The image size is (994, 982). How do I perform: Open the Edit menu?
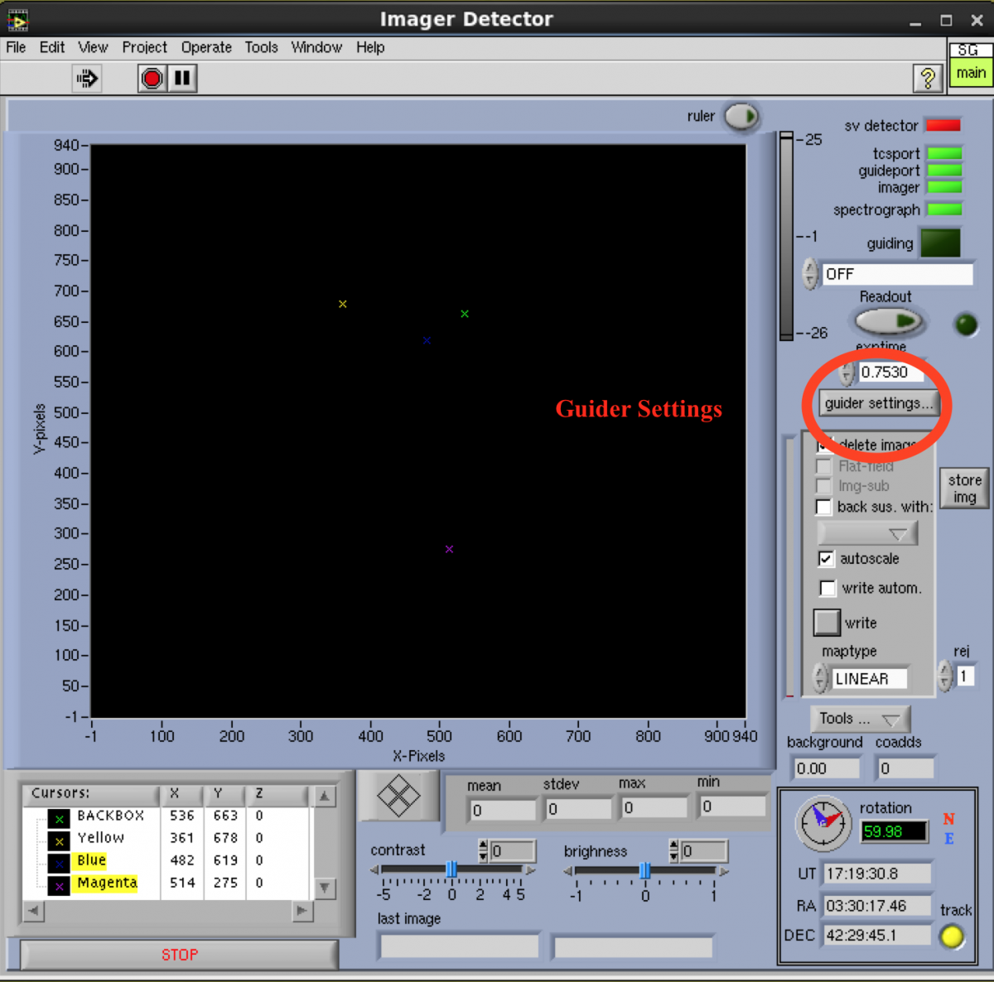pyautogui.click(x=52, y=47)
